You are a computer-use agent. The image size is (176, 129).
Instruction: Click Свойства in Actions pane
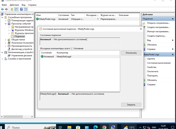click(152, 67)
